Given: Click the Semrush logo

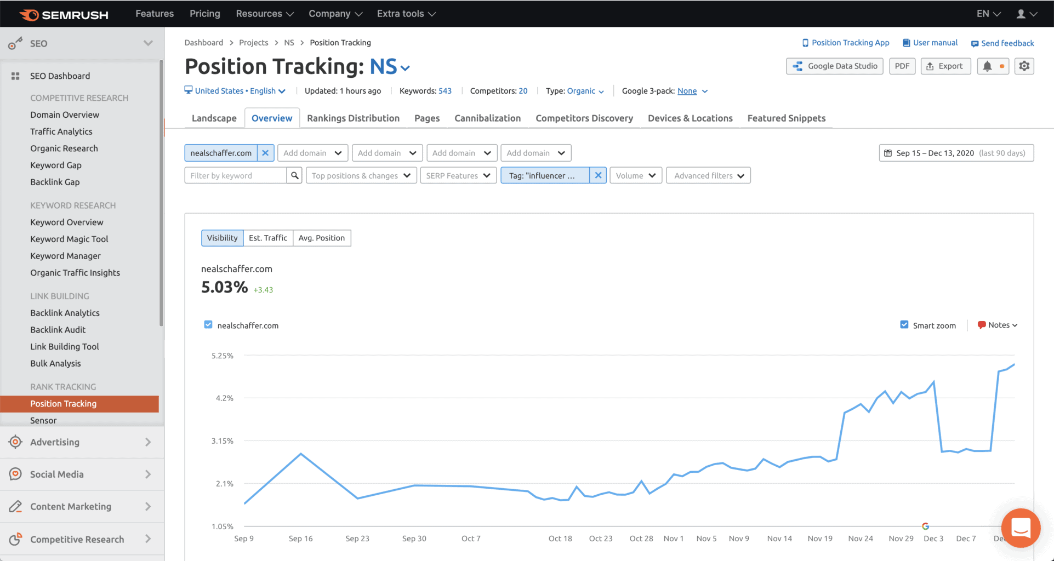Looking at the screenshot, I should tap(64, 14).
